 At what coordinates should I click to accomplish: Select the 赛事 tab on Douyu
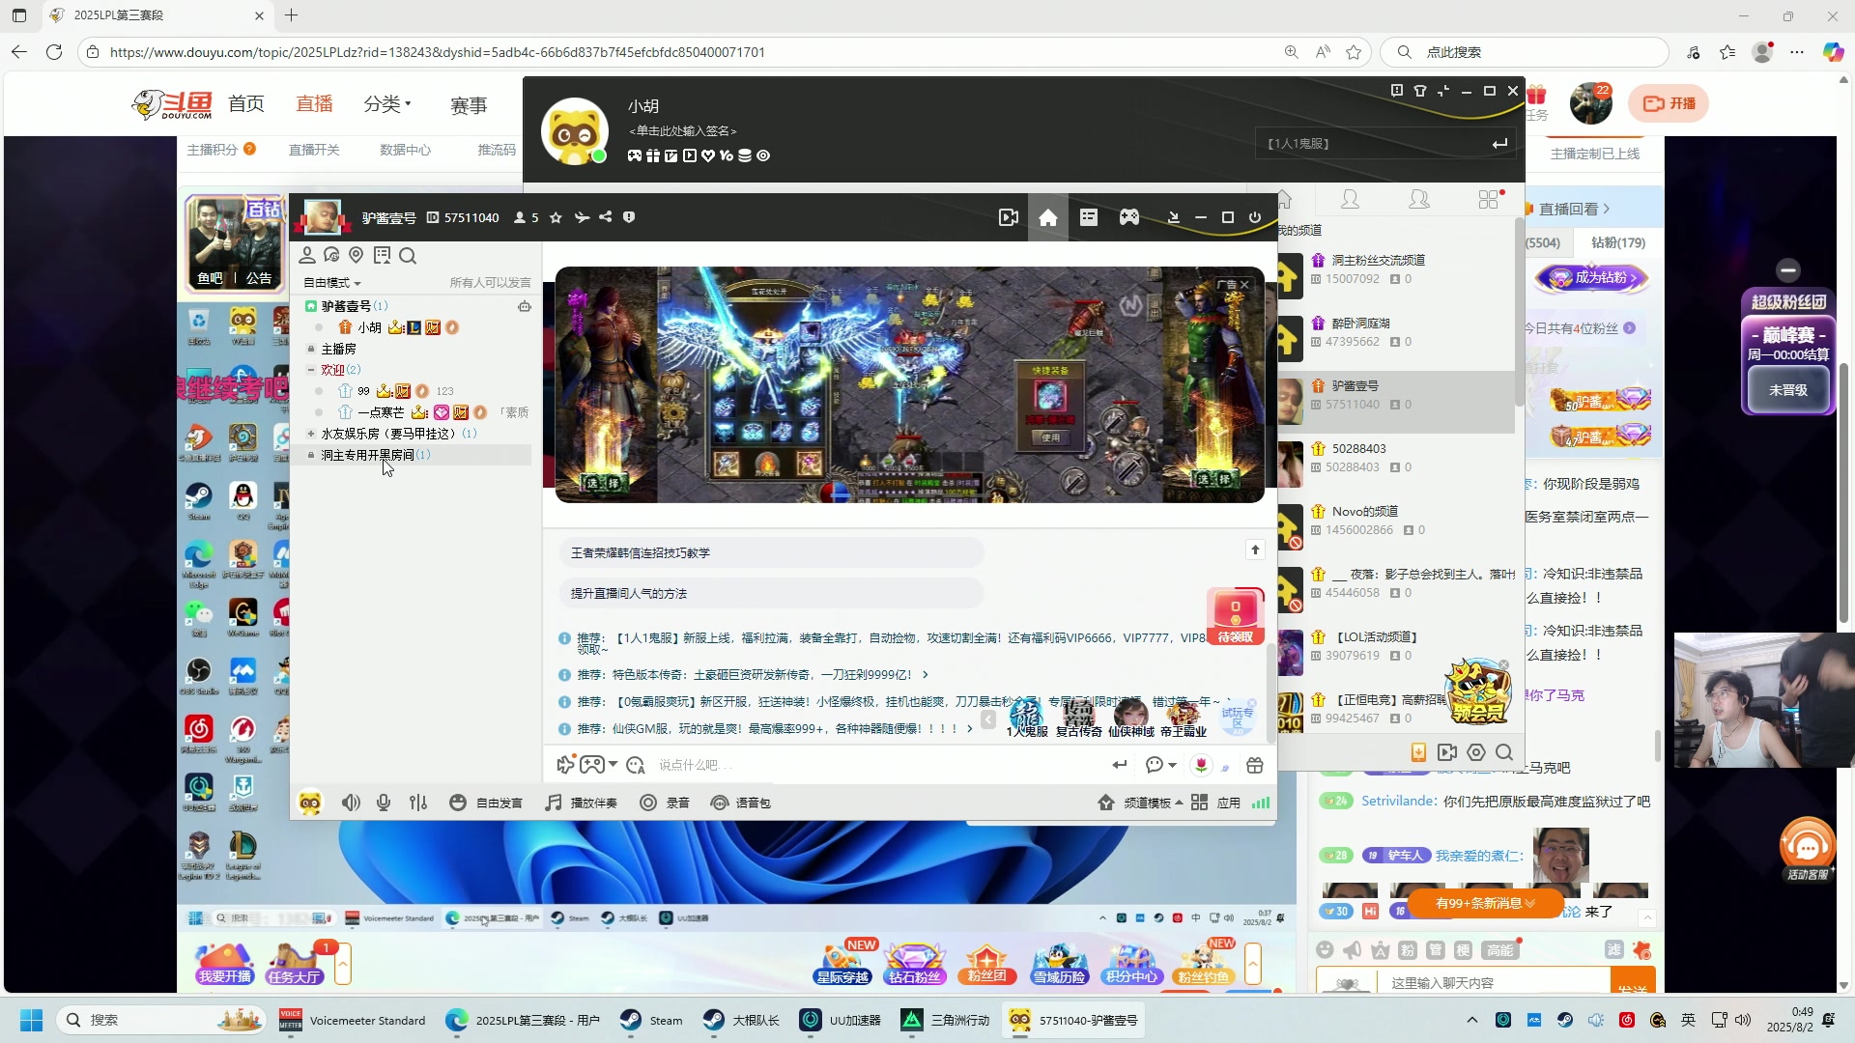tap(469, 104)
